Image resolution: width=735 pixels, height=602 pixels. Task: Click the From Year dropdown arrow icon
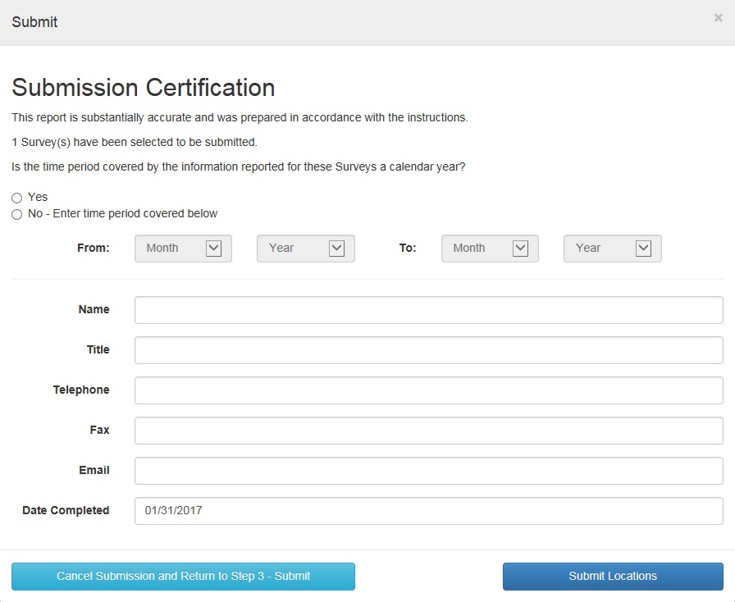336,249
